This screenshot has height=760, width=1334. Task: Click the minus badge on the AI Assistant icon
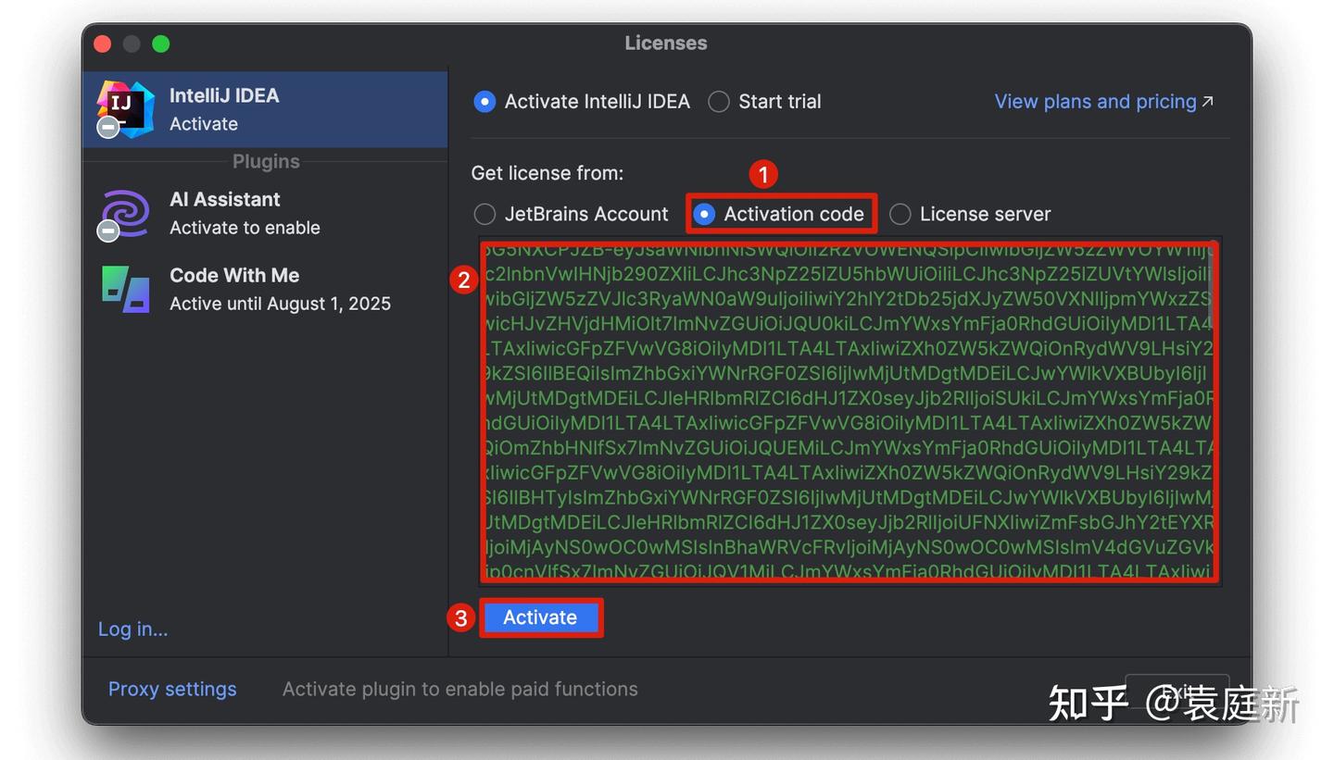click(x=107, y=232)
